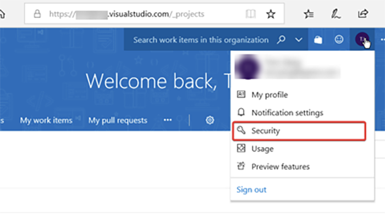The width and height of the screenshot is (385, 221).
Task: Open Preview features menu entry
Action: pos(280,166)
